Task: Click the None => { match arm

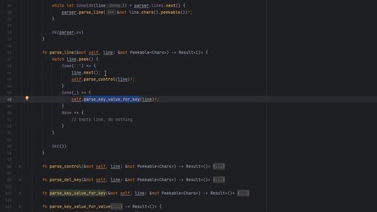Action: coord(72,112)
